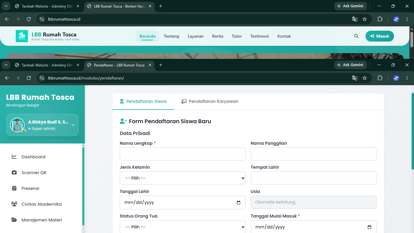
Task: Open Berita in homepage navigation
Action: pyautogui.click(x=218, y=36)
